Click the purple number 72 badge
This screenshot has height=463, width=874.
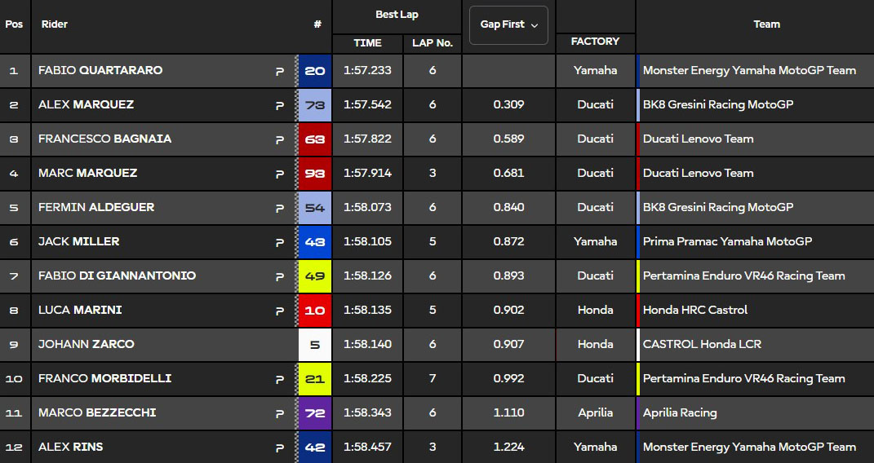point(315,413)
